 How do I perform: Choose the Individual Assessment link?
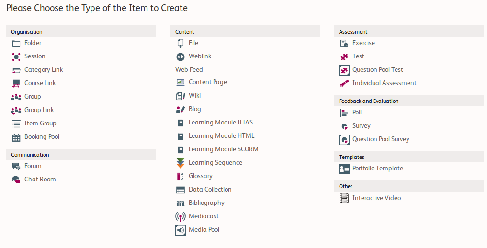click(x=384, y=83)
